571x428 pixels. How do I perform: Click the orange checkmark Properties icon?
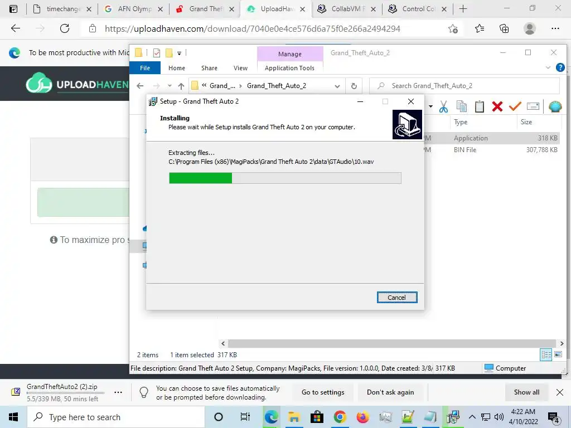tap(515, 106)
